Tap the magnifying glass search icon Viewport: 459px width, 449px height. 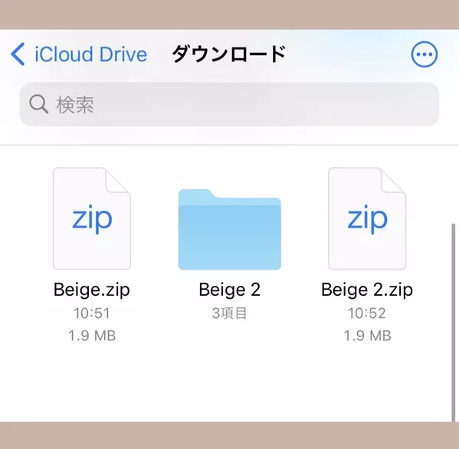coord(38,104)
